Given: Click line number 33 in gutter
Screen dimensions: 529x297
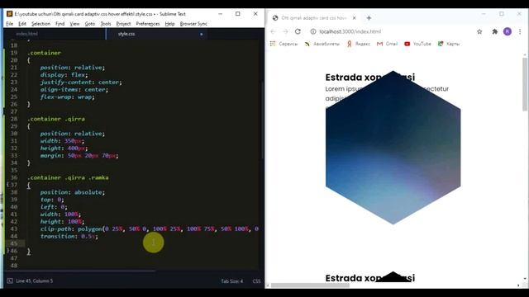Looking at the screenshot, I should pyautogui.click(x=14, y=155).
